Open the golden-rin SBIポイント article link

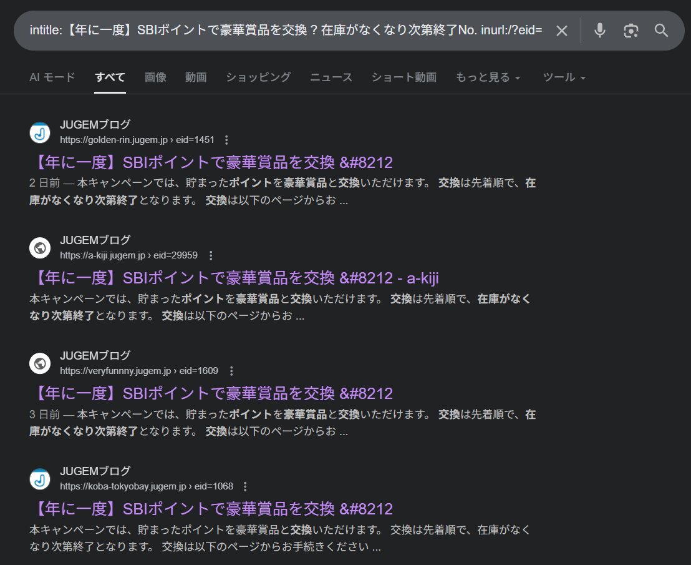210,162
